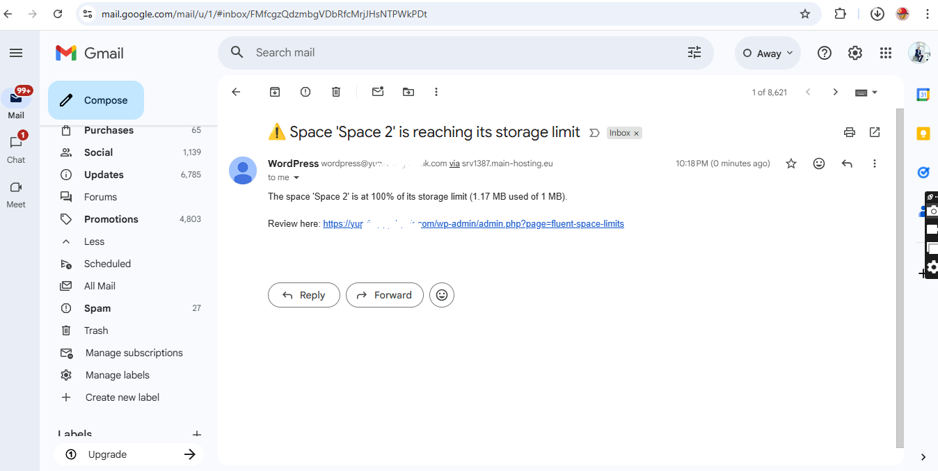This screenshot has height=471, width=938.
Task: Toggle the main menu hamburger
Action: click(16, 53)
